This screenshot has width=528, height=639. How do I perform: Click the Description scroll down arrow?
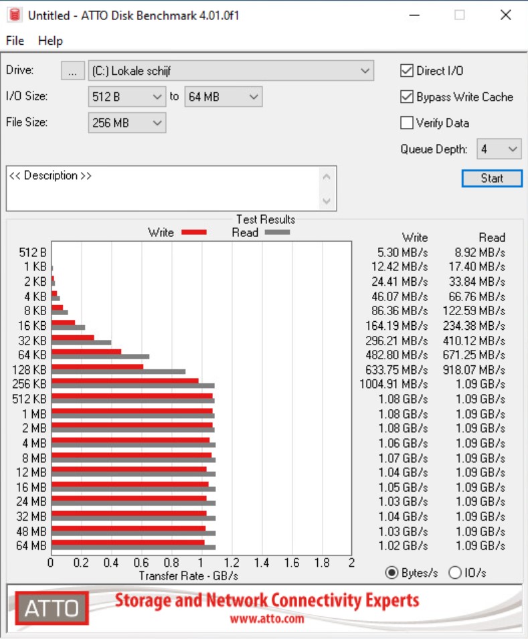pyautogui.click(x=327, y=201)
